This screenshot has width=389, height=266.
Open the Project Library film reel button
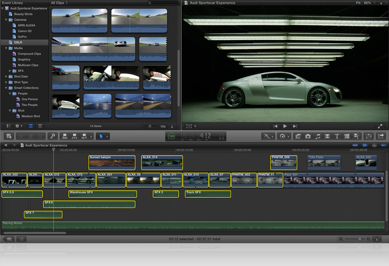coord(9,239)
